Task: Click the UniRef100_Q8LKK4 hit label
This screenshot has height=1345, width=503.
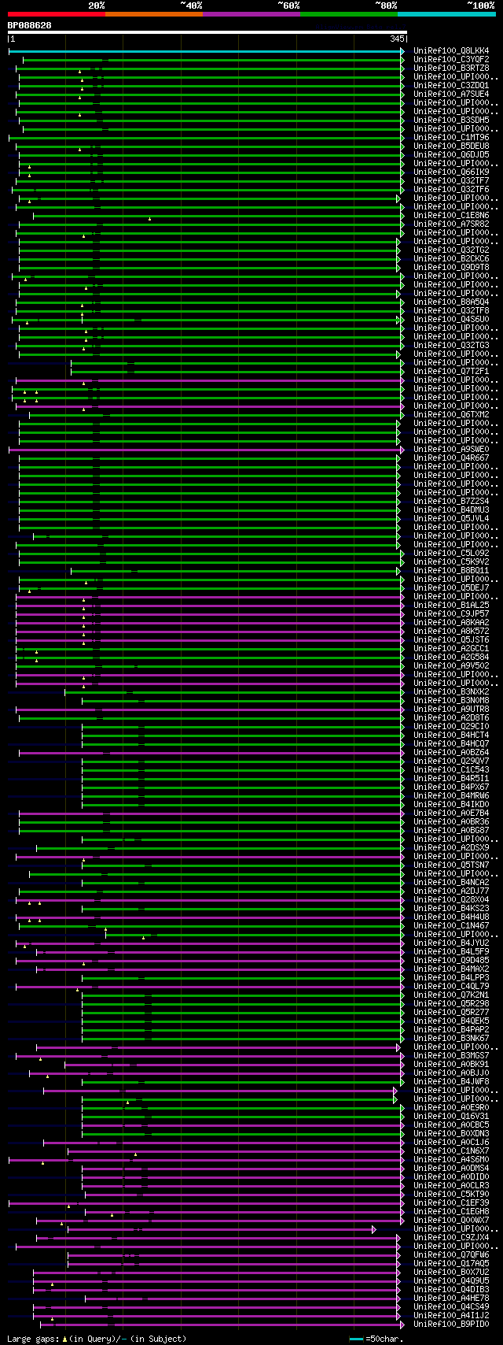Action: tap(451, 51)
